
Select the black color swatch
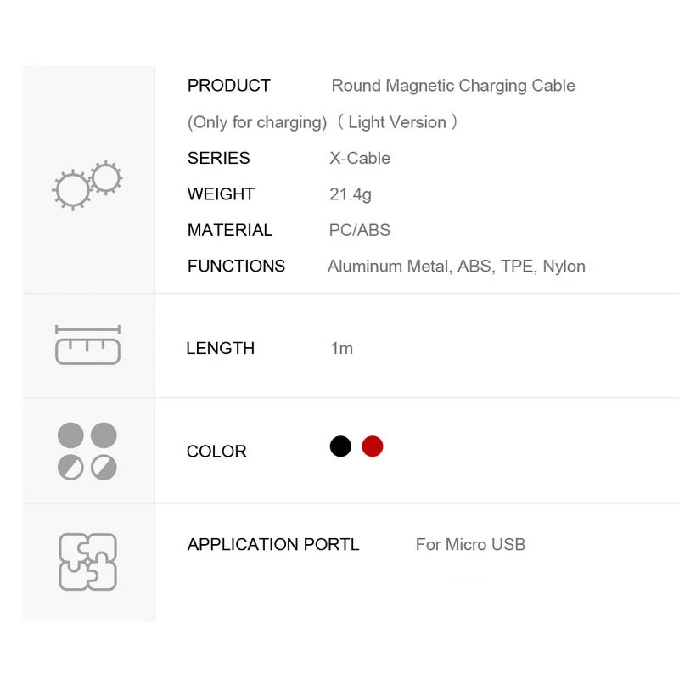[340, 446]
